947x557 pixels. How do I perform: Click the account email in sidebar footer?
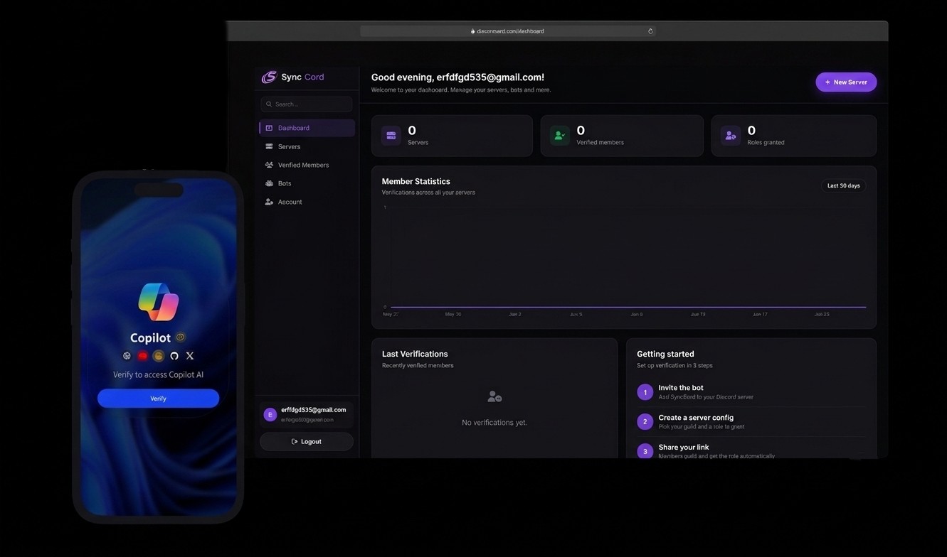(x=314, y=410)
